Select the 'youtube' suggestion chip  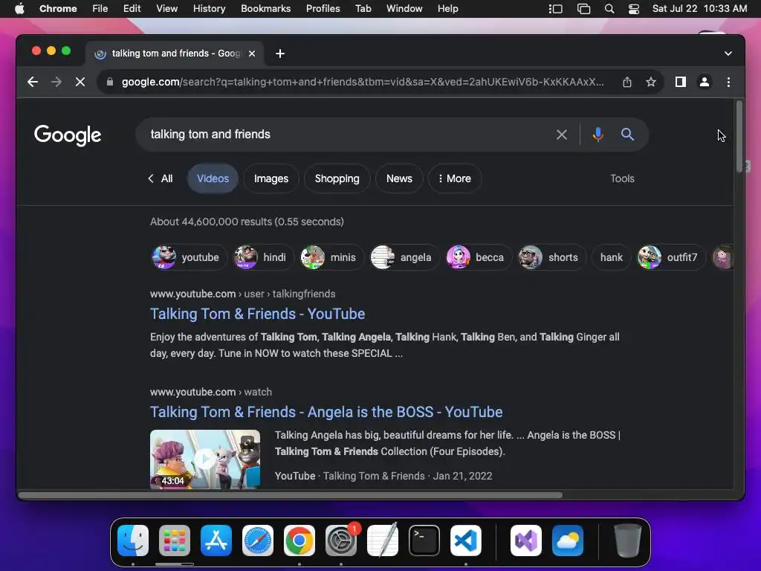click(188, 257)
